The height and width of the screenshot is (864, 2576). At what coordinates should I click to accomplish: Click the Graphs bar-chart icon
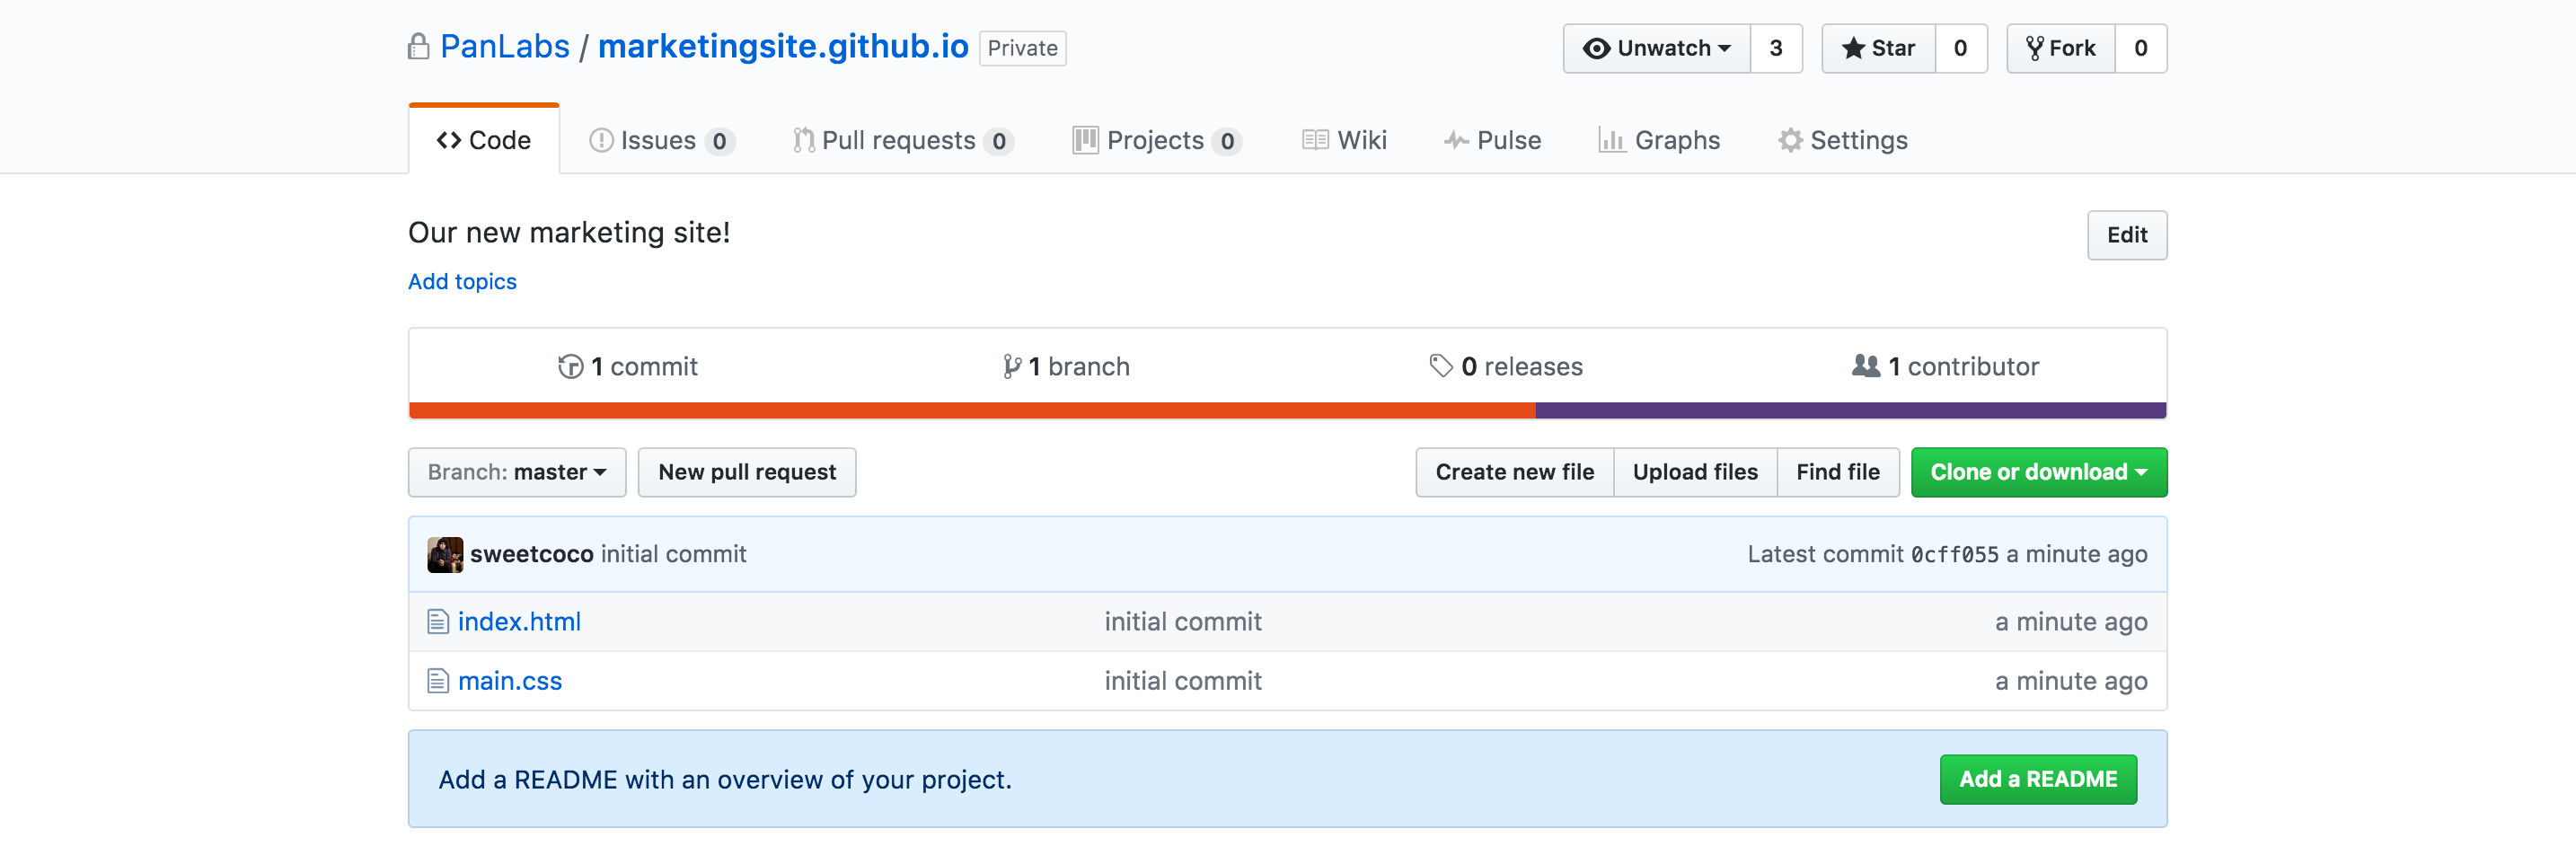click(x=1612, y=140)
